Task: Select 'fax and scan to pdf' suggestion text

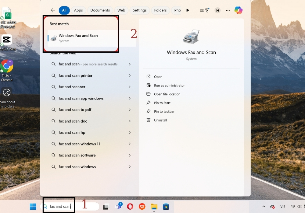Action: [x=75, y=110]
